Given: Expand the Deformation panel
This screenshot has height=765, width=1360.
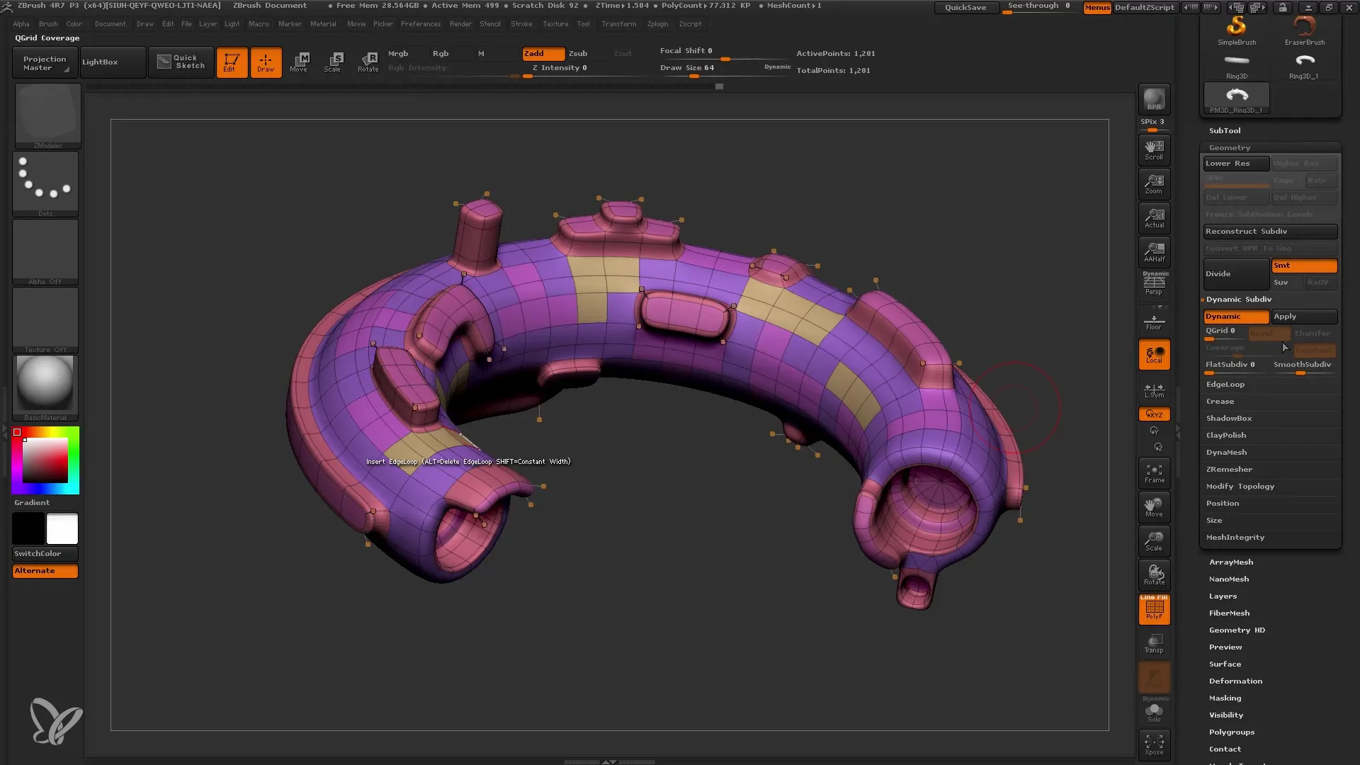Looking at the screenshot, I should pos(1235,681).
